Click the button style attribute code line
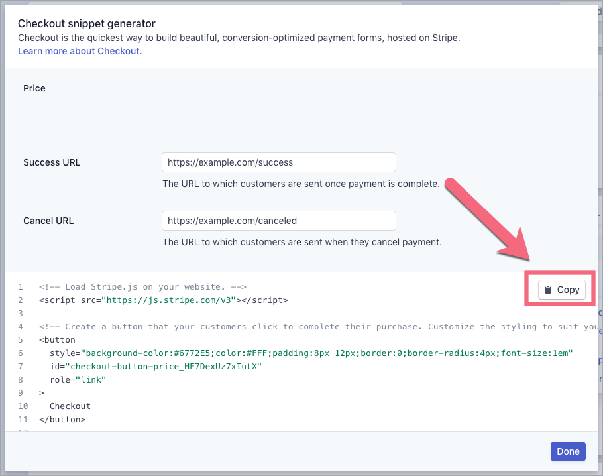Viewport: 603px width, 476px height. (311, 353)
